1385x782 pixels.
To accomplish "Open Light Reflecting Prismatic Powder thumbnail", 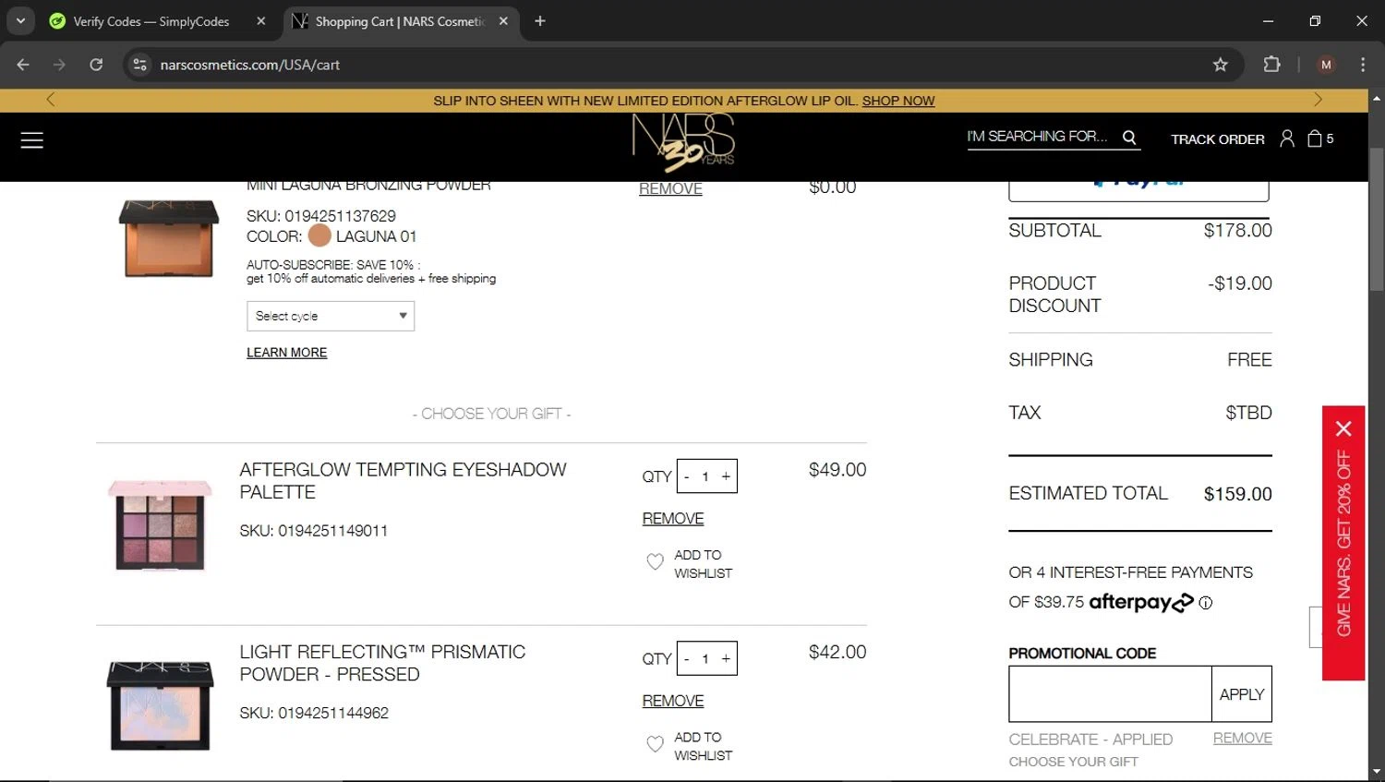I will pyautogui.click(x=160, y=705).
